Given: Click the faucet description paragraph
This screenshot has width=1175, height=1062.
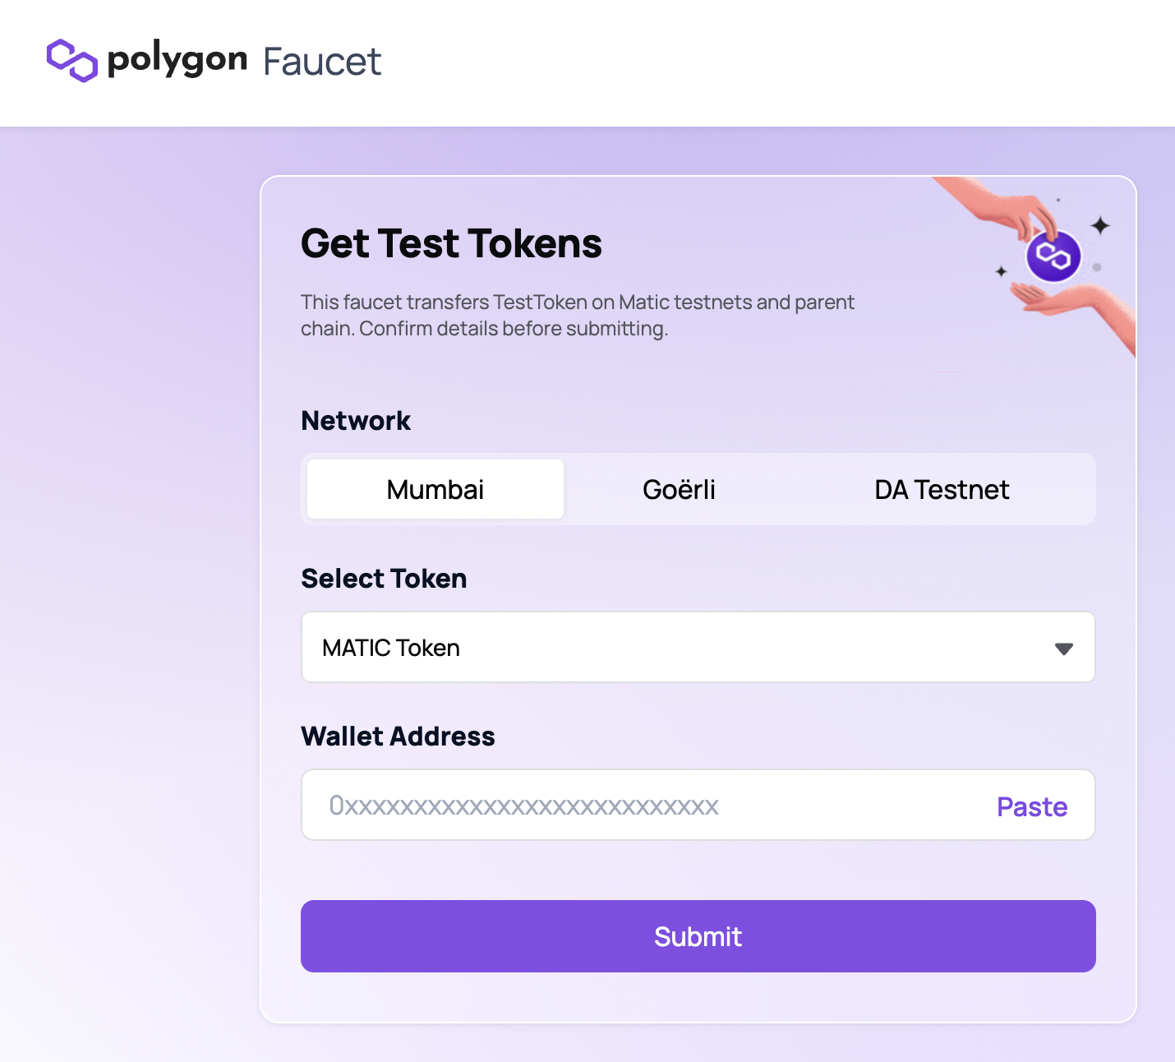Looking at the screenshot, I should point(577,315).
